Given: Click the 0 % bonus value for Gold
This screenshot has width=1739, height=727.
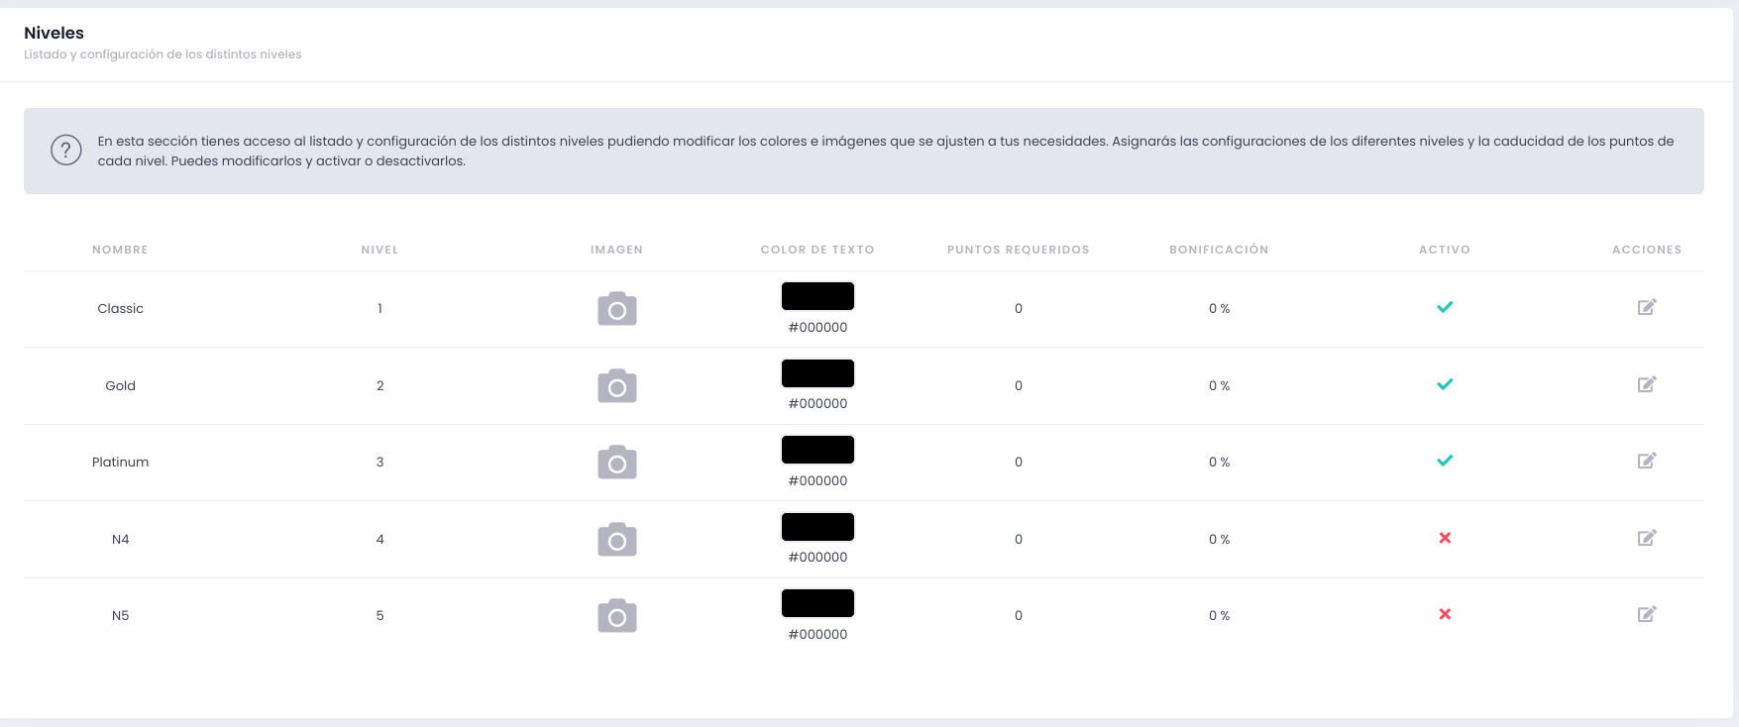Looking at the screenshot, I should point(1219,385).
